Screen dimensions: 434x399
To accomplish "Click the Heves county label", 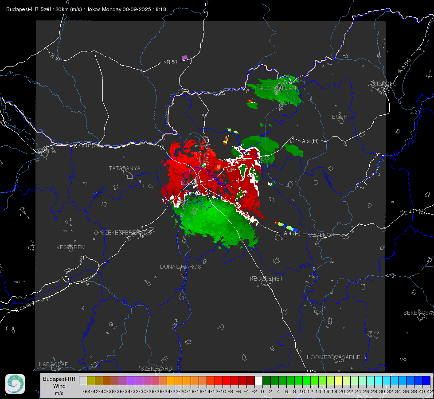I will [x=328, y=180].
